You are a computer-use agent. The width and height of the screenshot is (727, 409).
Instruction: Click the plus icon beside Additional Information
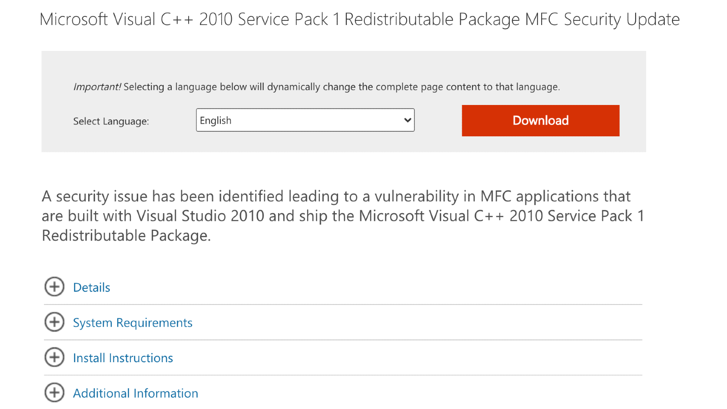[55, 393]
